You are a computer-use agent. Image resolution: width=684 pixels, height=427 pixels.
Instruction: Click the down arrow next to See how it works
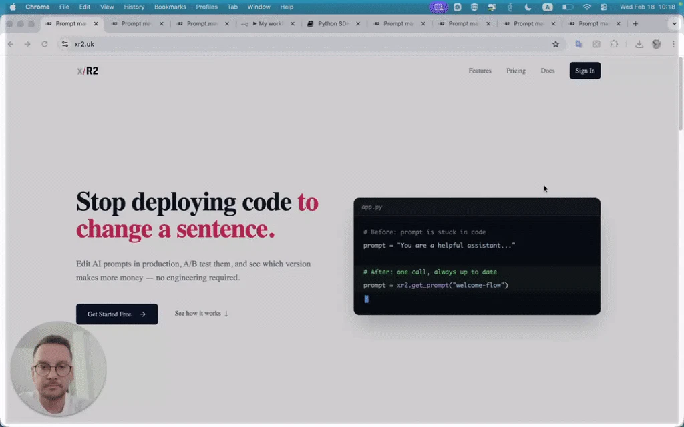[226, 314]
